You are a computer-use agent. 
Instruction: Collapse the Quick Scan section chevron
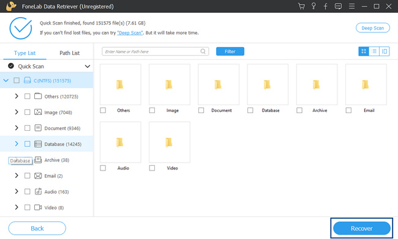88,67
